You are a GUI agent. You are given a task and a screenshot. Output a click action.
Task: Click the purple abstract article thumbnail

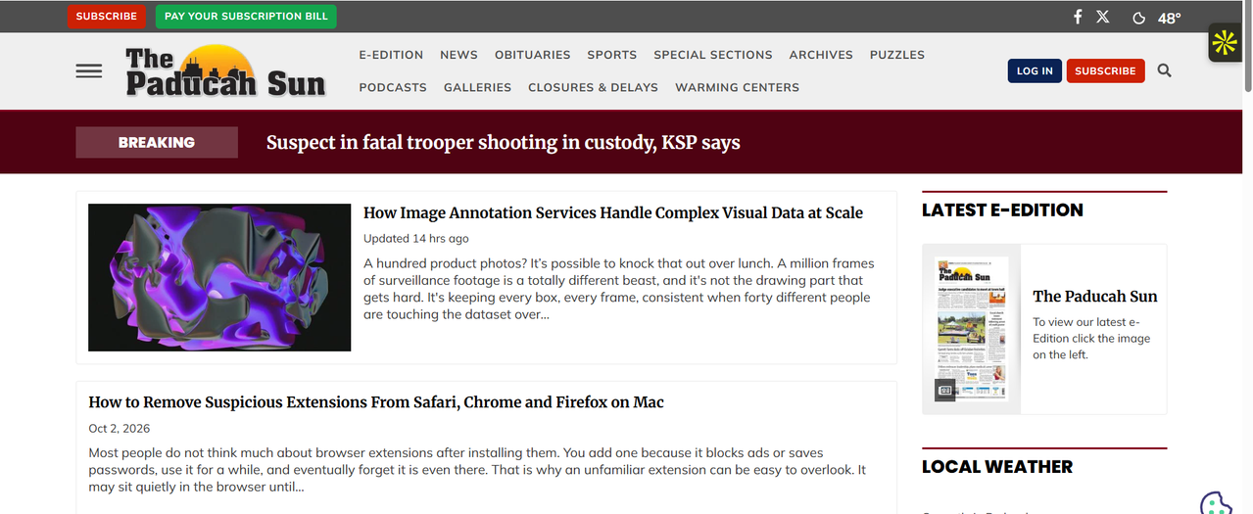pos(219,277)
